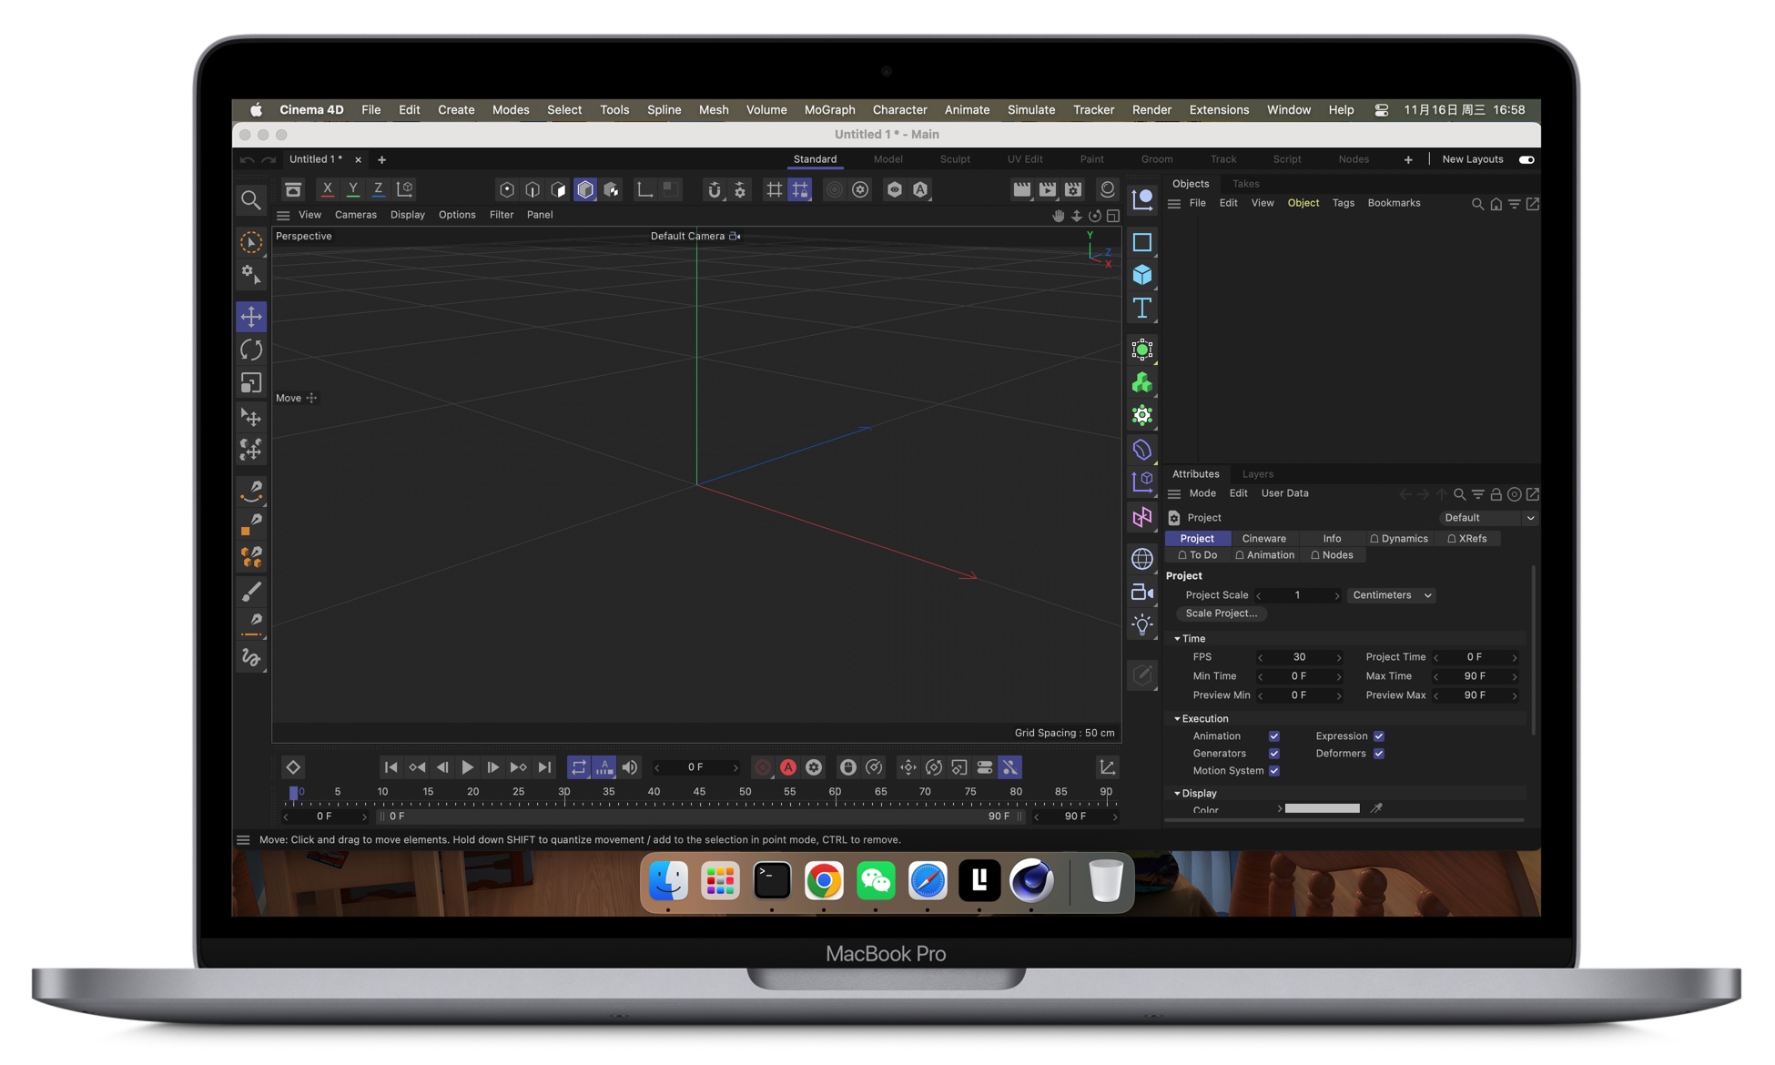1775x1065 pixels.
Task: Enable Generators execution checkbox
Action: 1274,753
